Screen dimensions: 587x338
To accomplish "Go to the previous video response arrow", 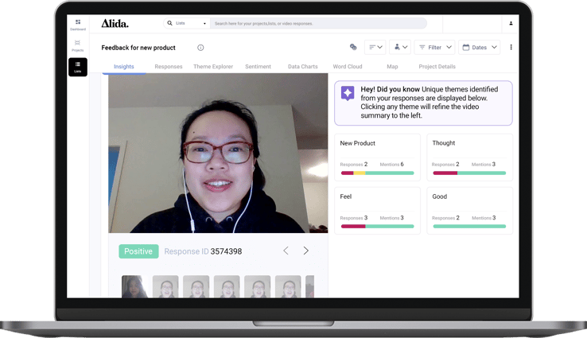I will pos(286,251).
